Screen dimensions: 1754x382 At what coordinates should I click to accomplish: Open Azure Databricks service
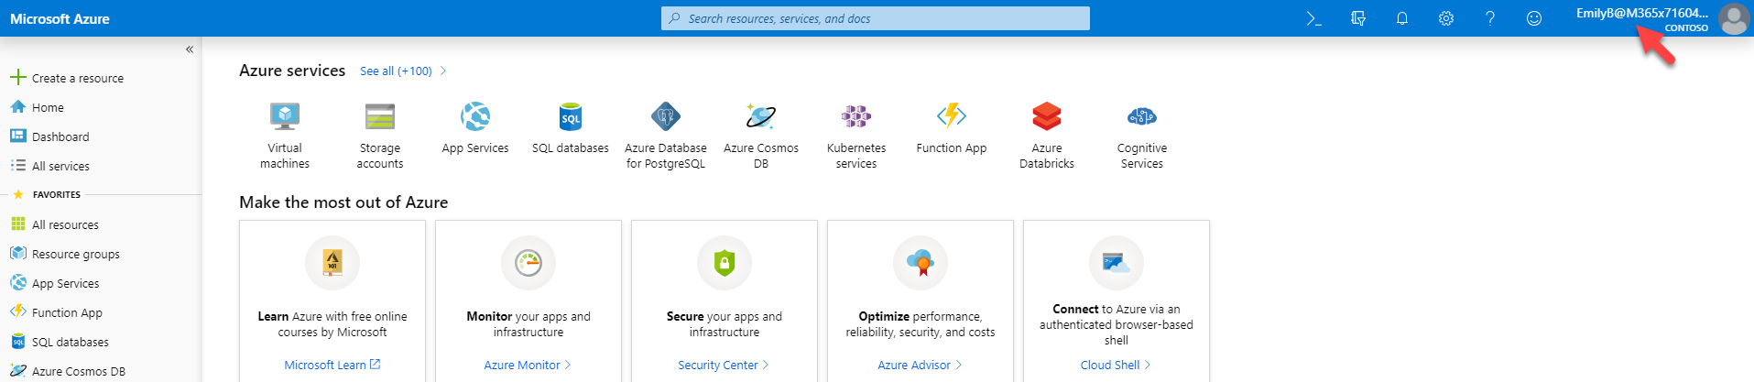(1047, 136)
